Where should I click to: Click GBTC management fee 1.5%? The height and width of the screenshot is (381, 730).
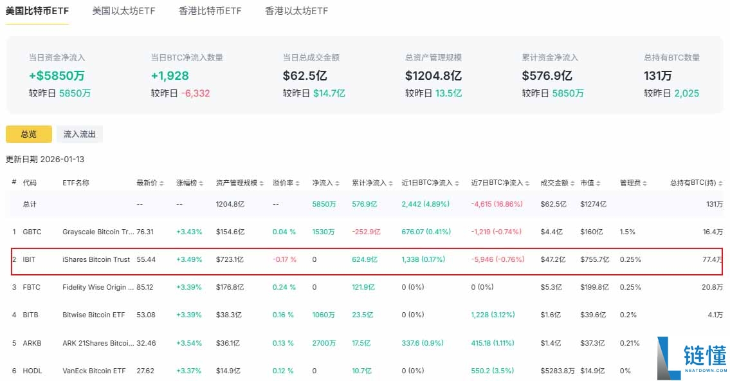point(628,232)
